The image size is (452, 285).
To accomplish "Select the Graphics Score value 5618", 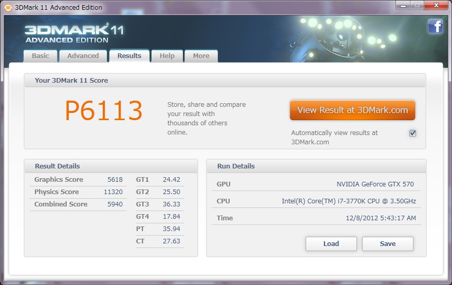I will tap(115, 180).
